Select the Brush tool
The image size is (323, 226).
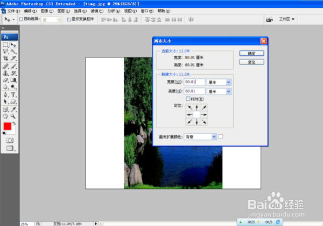[13, 67]
